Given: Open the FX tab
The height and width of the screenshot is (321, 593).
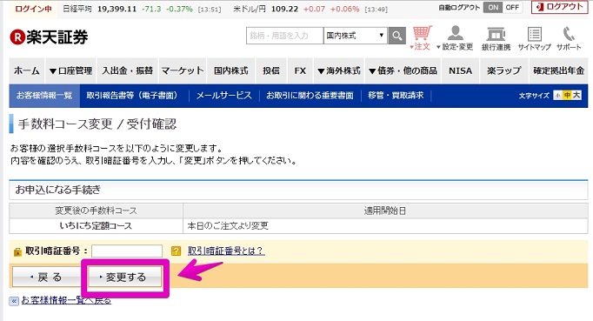Looking at the screenshot, I should (x=300, y=70).
